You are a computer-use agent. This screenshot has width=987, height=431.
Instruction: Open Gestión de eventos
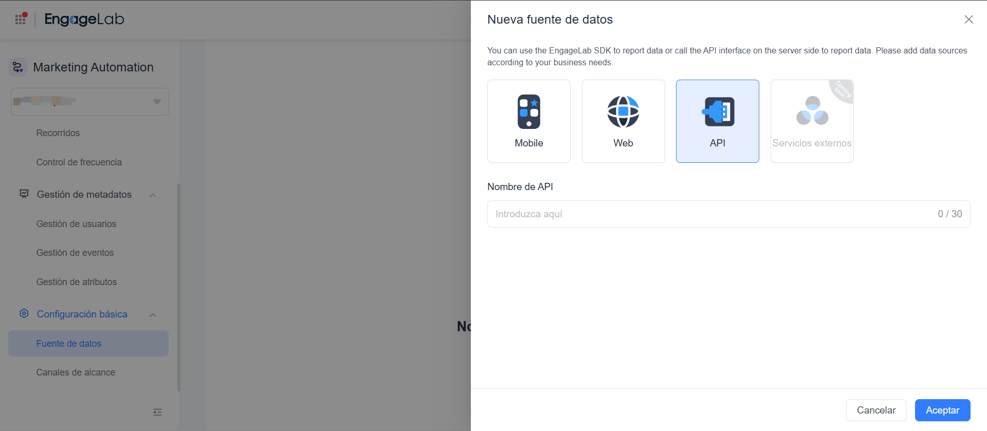tap(75, 253)
